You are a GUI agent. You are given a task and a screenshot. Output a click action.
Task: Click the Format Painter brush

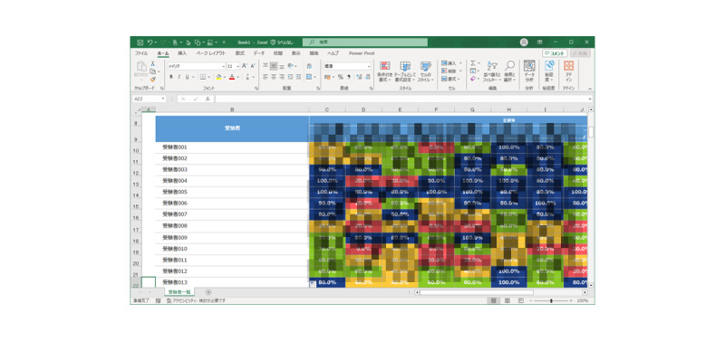153,80
